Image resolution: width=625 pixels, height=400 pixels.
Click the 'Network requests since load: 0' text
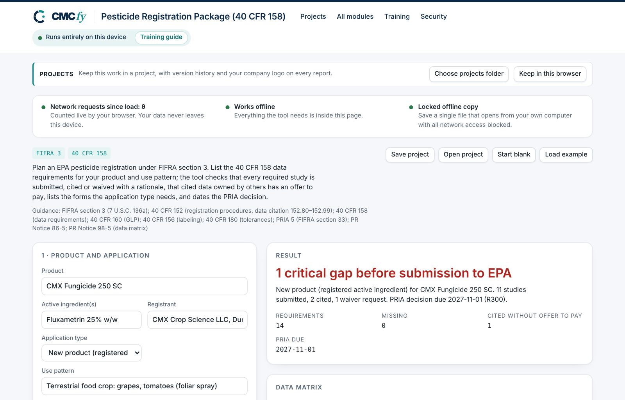[x=98, y=107]
